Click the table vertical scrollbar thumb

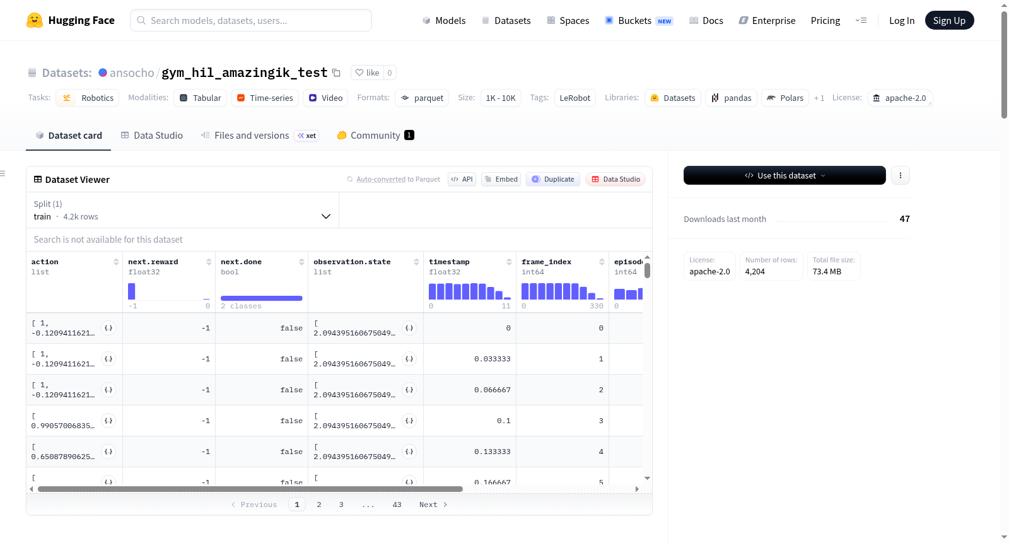coord(647,271)
